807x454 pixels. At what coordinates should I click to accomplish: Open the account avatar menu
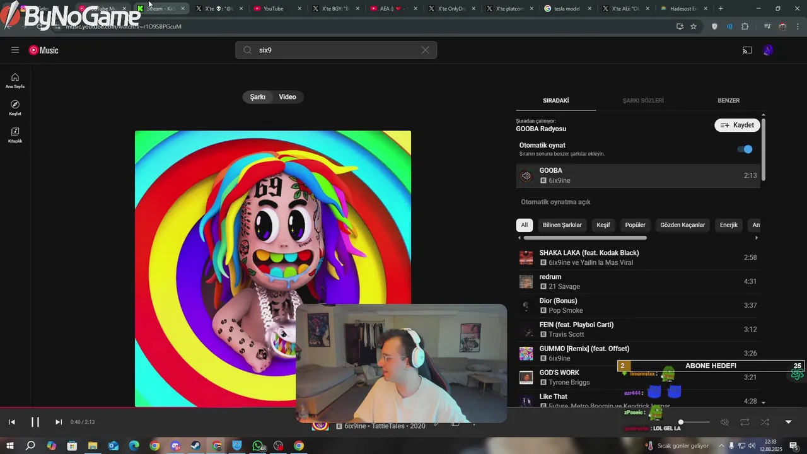click(x=768, y=50)
